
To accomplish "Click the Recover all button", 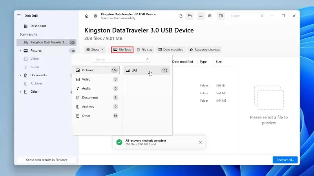I will (285, 160).
